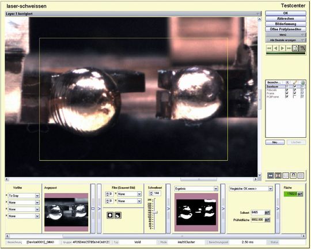Viewport: 311px width, 249px height.
Task: Toggle Frame edit checkbox
Action: (x=294, y=93)
